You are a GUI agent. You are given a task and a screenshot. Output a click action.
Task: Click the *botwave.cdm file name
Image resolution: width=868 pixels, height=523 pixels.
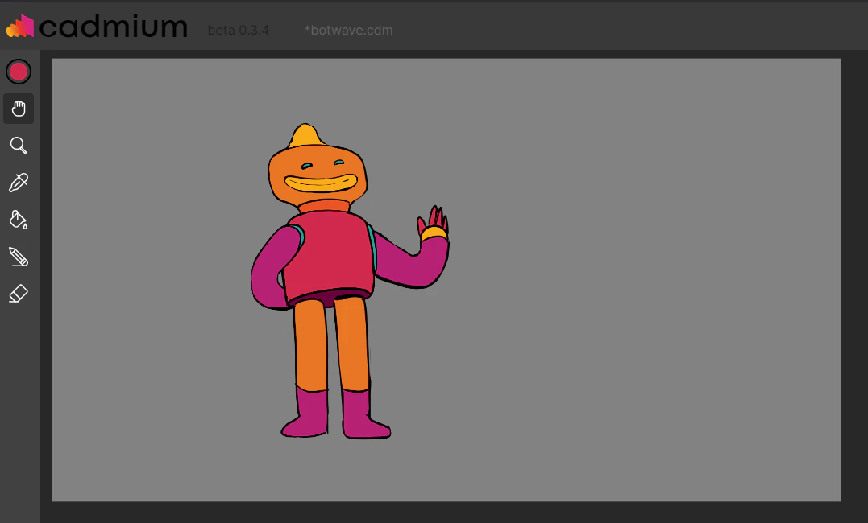pyautogui.click(x=348, y=31)
